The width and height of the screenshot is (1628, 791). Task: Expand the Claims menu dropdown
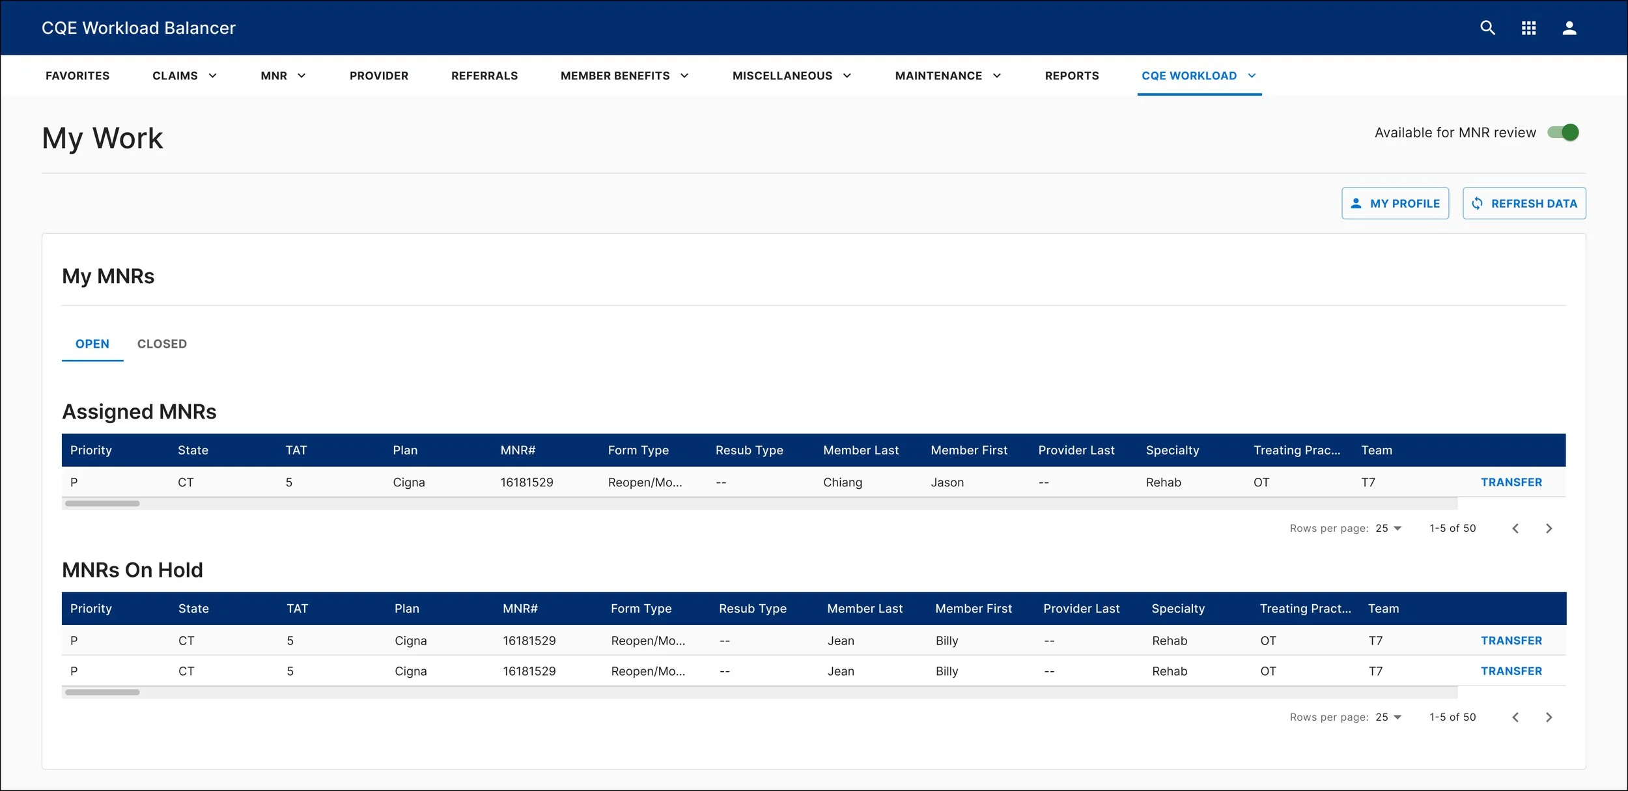pyautogui.click(x=184, y=76)
